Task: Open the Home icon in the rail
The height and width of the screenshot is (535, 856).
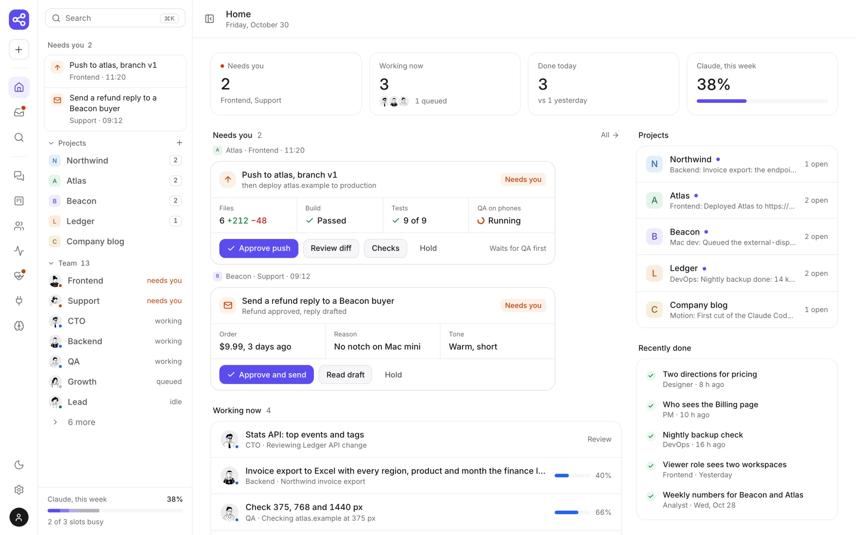Action: tap(19, 87)
